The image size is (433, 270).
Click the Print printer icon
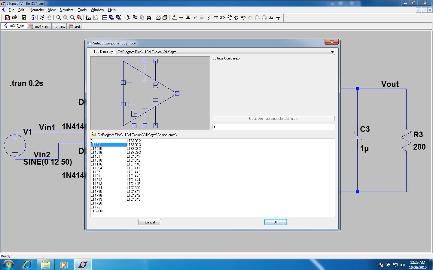pyautogui.click(x=165, y=18)
